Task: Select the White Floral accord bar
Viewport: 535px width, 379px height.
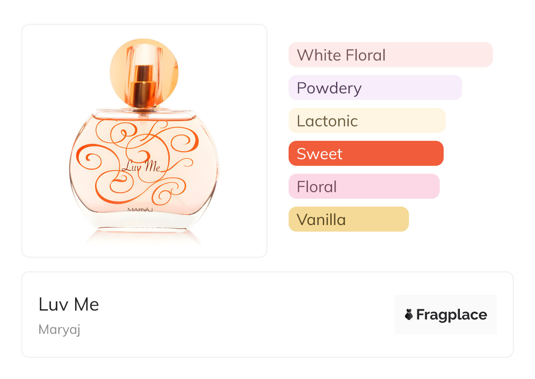Action: [390, 55]
